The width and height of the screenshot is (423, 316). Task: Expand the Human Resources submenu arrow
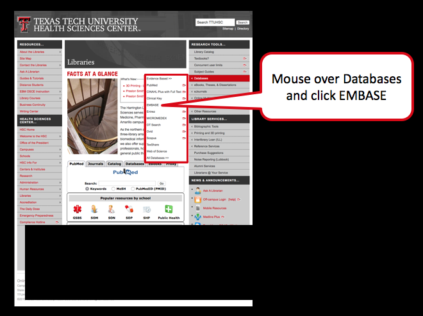click(60, 189)
